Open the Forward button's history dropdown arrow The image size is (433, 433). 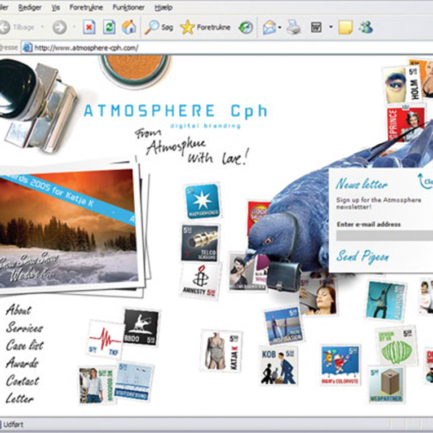tap(72, 27)
